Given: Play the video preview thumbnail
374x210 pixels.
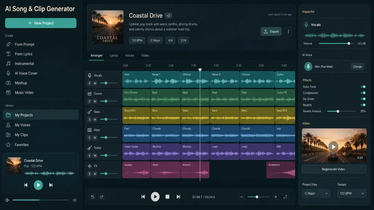Looking at the screenshot, I should pyautogui.click(x=333, y=147).
